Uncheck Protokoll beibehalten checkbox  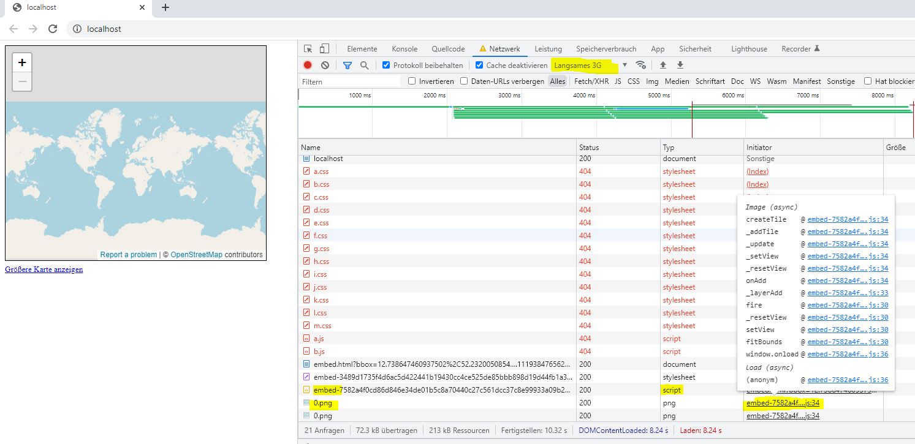386,66
